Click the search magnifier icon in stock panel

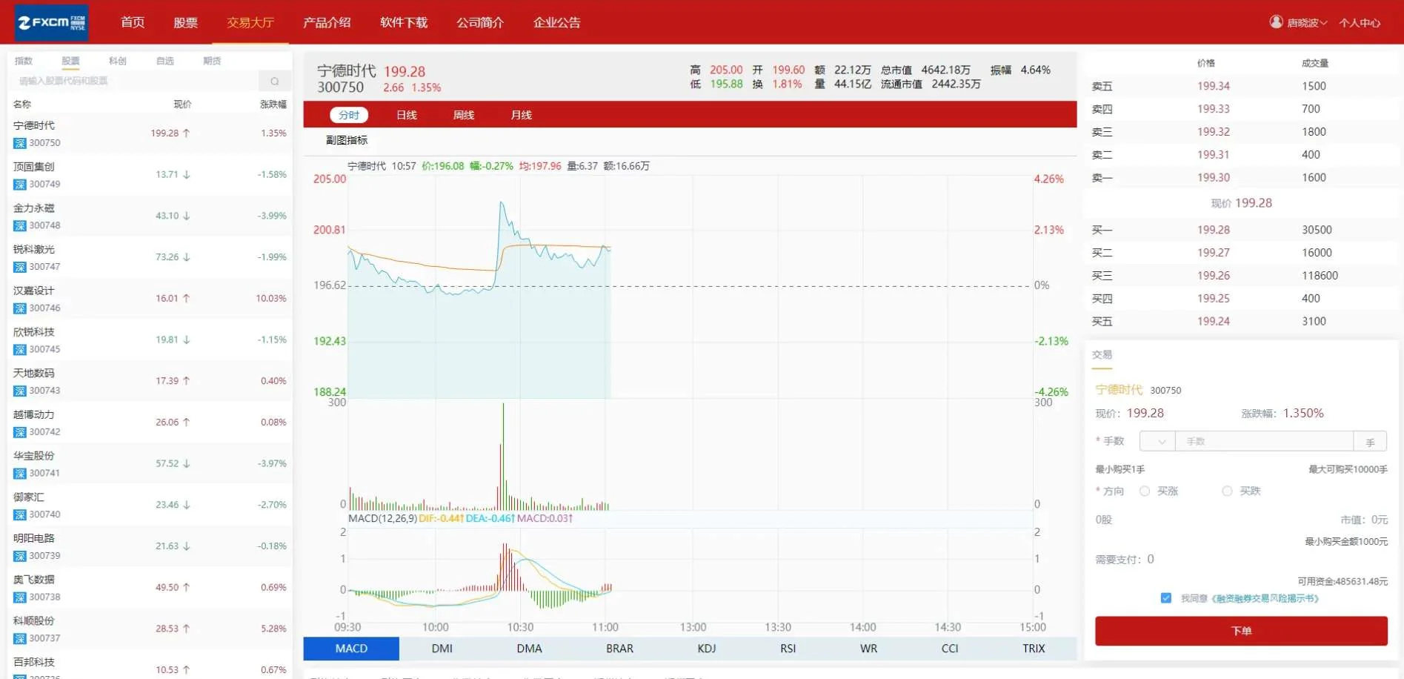click(274, 80)
